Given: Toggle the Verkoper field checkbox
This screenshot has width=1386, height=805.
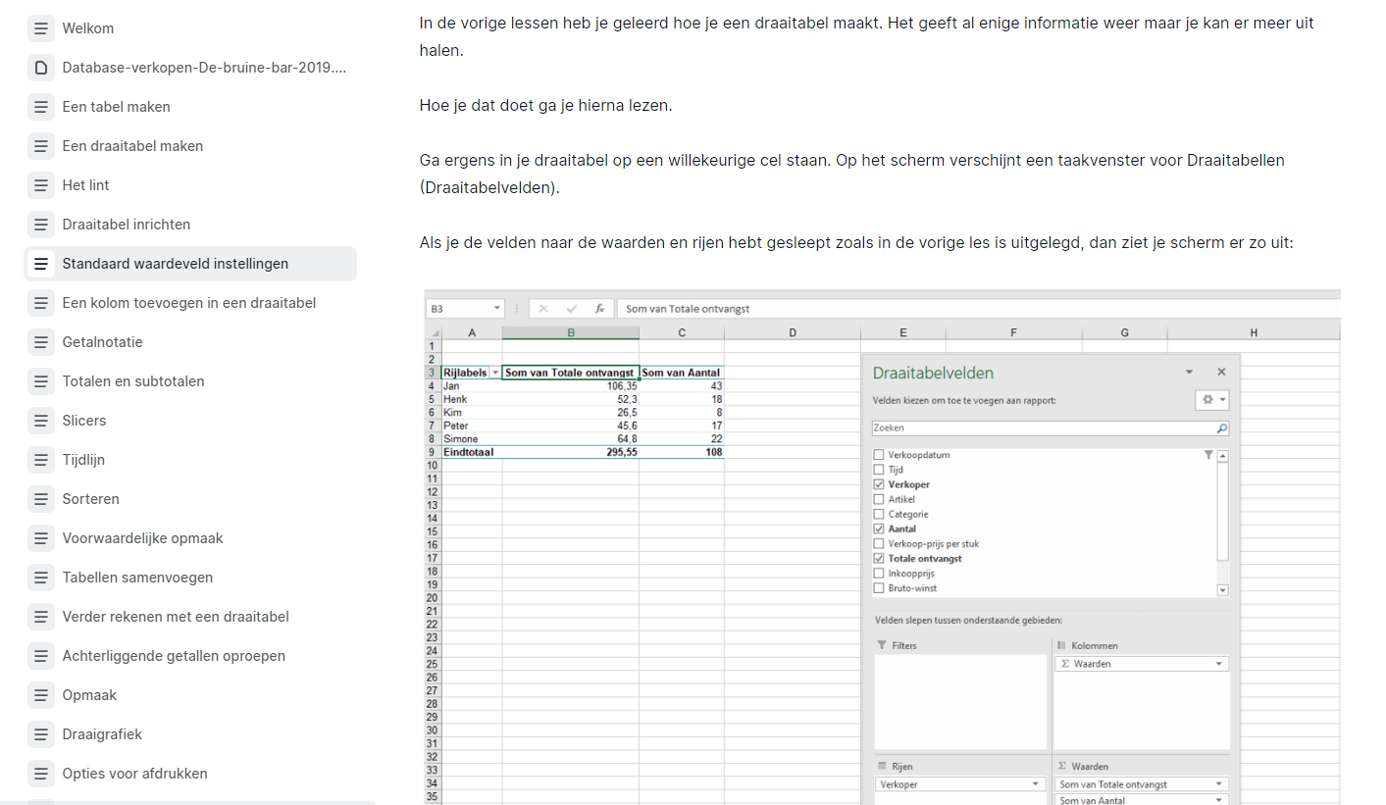Looking at the screenshot, I should pos(879,484).
